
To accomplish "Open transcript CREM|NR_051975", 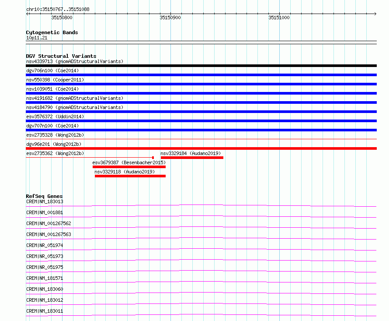I will pos(45,267).
